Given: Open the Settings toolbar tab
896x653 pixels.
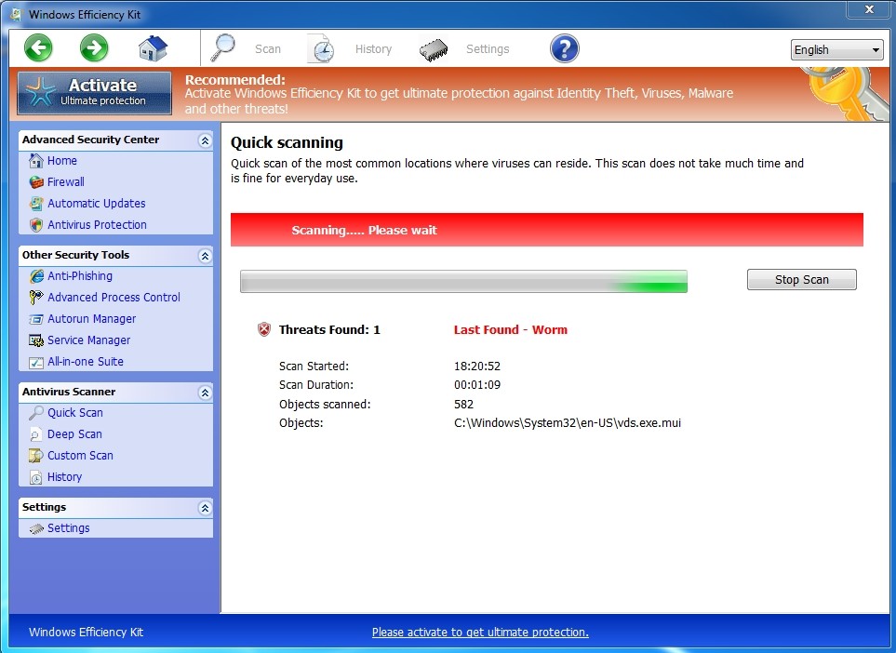Looking at the screenshot, I should pos(488,49).
